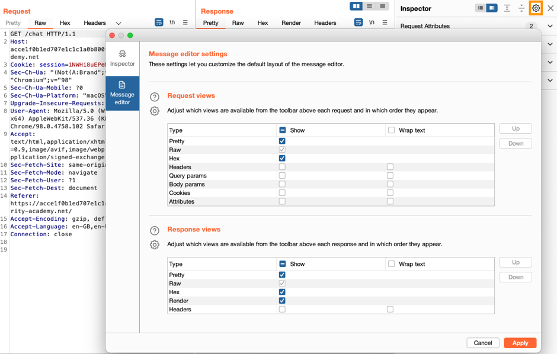This screenshot has width=557, height=354.
Task: Switch Request to Hex tab
Action: [x=65, y=22]
